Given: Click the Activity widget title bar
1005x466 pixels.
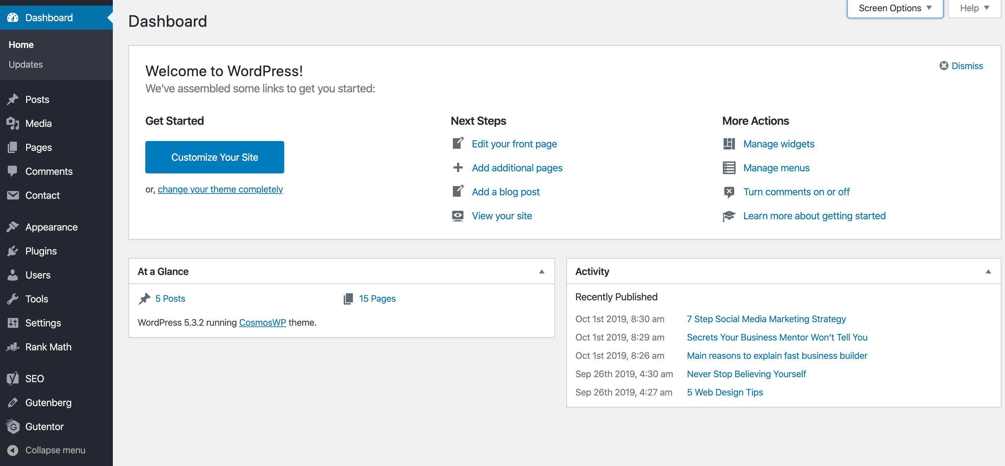Looking at the screenshot, I should (x=784, y=271).
